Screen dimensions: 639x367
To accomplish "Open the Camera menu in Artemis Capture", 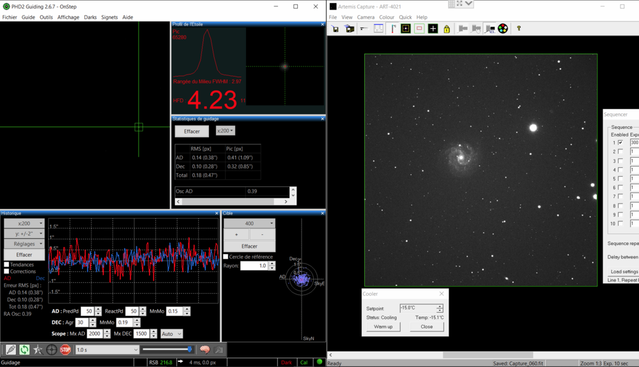I will (366, 17).
